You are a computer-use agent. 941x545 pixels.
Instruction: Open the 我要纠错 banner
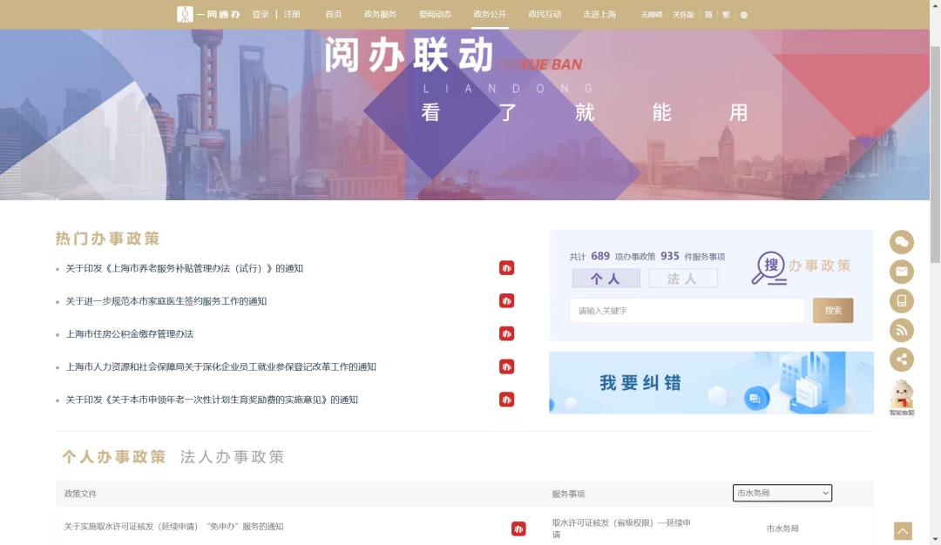(x=711, y=382)
